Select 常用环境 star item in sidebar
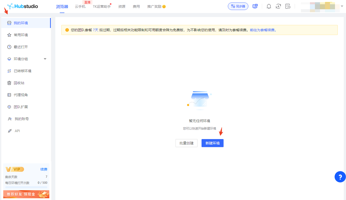The width and height of the screenshot is (346, 200). click(x=21, y=35)
